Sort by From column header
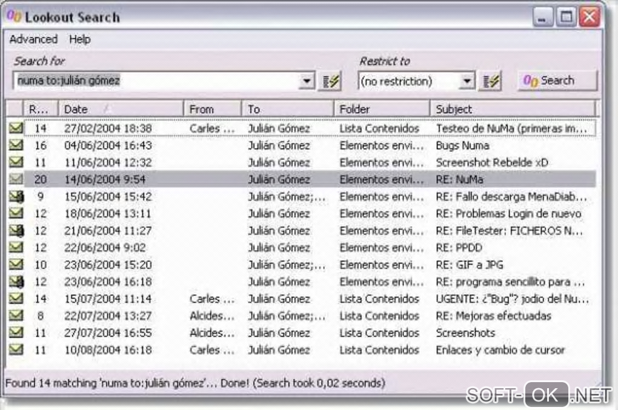The width and height of the screenshot is (618, 410). click(x=213, y=109)
